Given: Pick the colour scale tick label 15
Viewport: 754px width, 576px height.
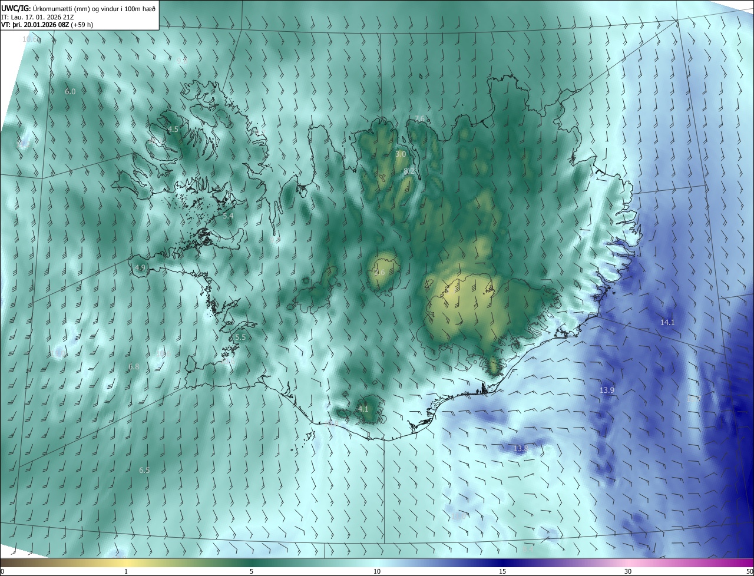Looking at the screenshot, I should coord(502,572).
